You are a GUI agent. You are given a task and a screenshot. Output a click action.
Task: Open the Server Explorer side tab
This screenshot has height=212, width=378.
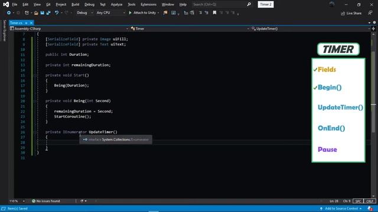point(4,31)
